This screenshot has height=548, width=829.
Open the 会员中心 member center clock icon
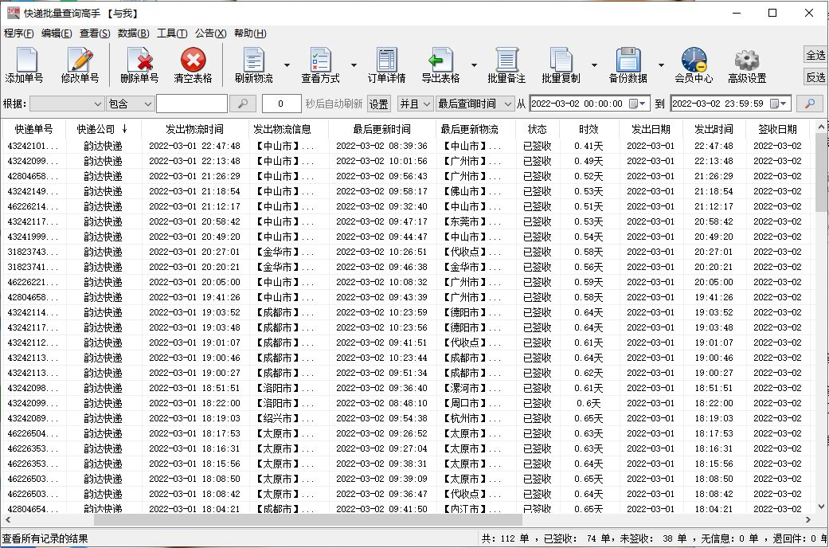694,65
